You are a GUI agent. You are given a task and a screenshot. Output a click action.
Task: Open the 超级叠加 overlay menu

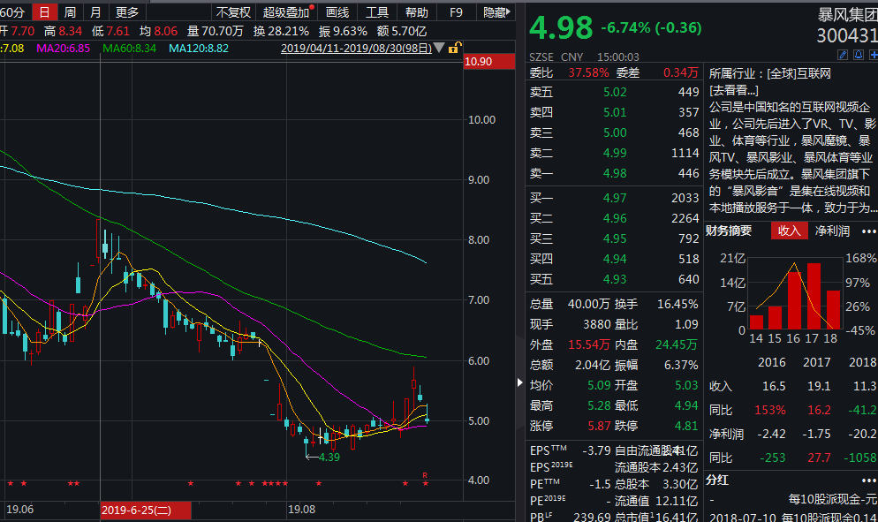coord(287,11)
